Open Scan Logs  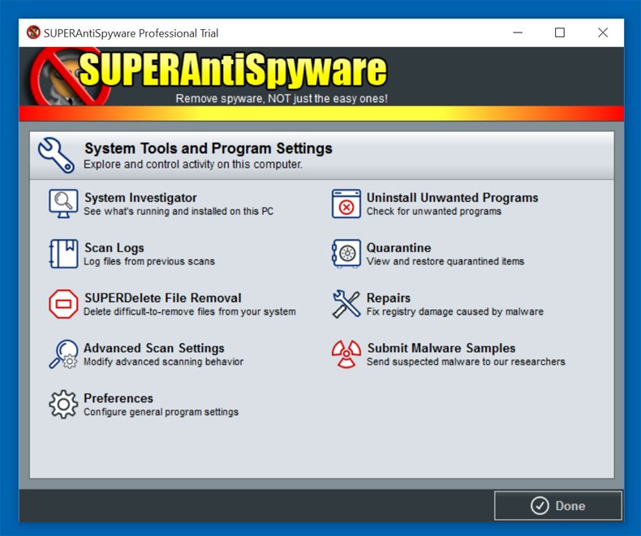click(114, 248)
